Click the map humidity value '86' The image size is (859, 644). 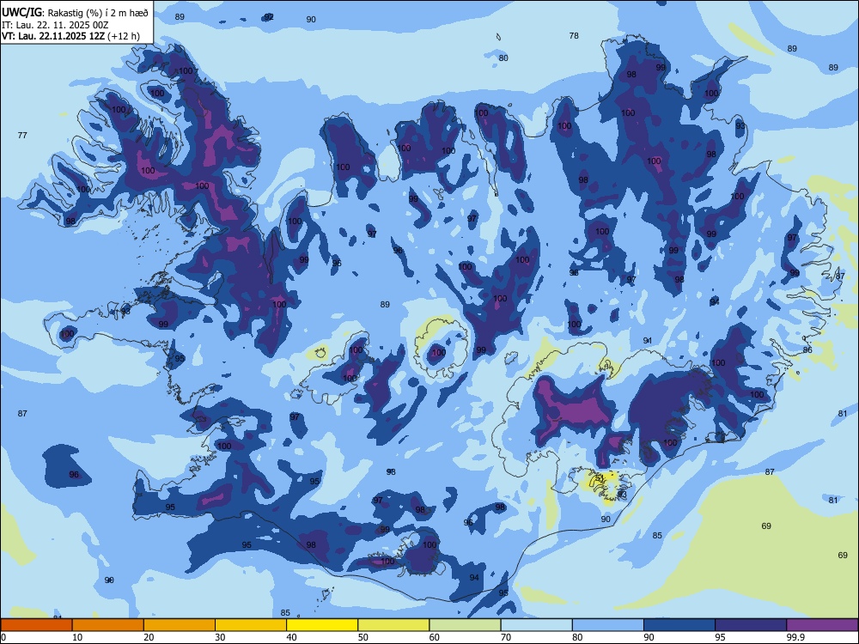807,350
